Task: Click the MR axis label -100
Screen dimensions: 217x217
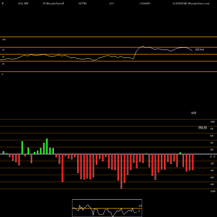Action: pyautogui.click(x=213, y=191)
